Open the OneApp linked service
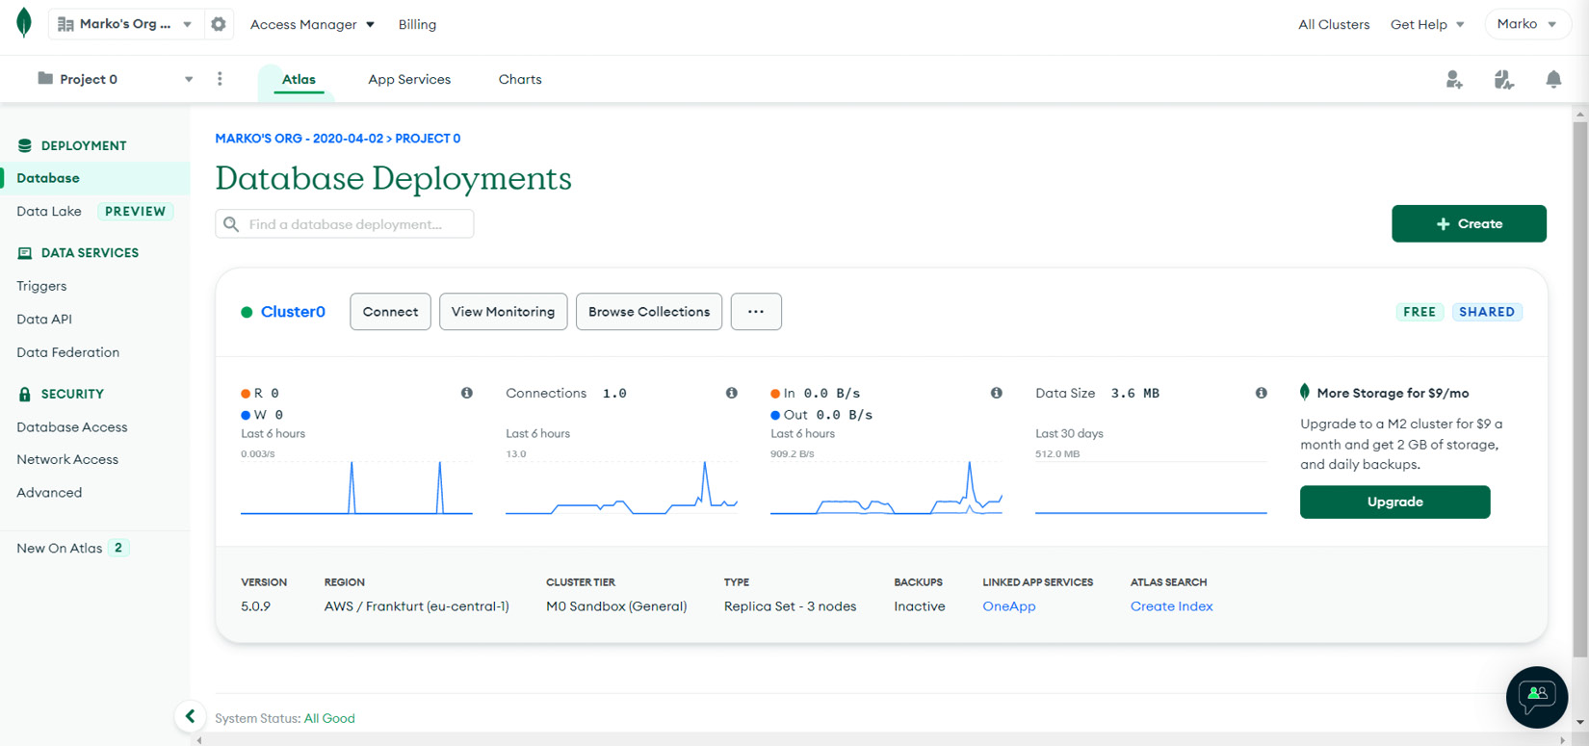This screenshot has width=1589, height=746. [x=1008, y=606]
